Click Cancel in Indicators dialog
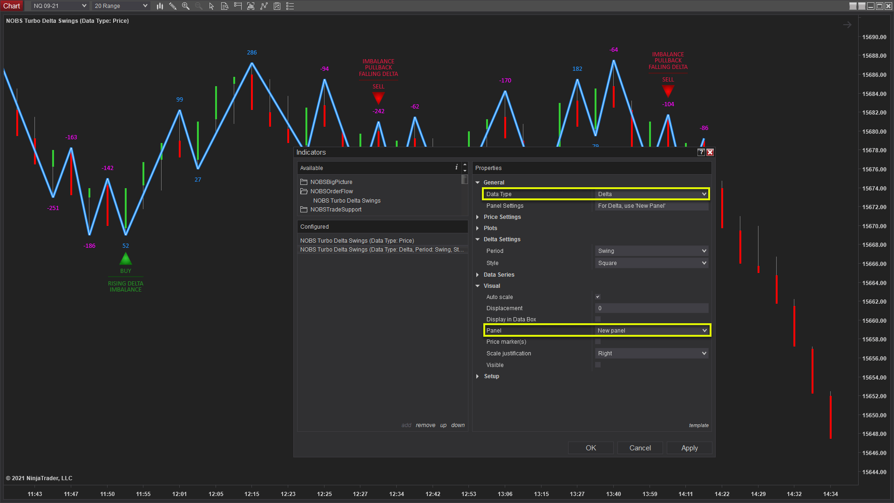The width and height of the screenshot is (894, 503). point(640,448)
